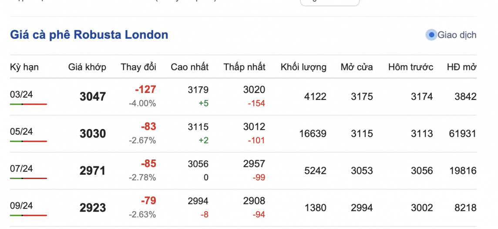This screenshot has height=229, width=498.
Task: Click the Khối lượng column header
Action: click(303, 67)
